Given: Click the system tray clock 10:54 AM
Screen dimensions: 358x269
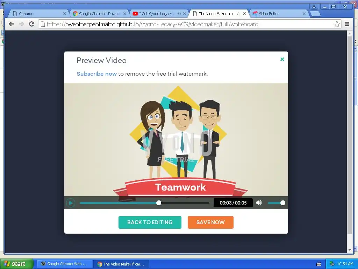Looking at the screenshot, I should point(345,264).
